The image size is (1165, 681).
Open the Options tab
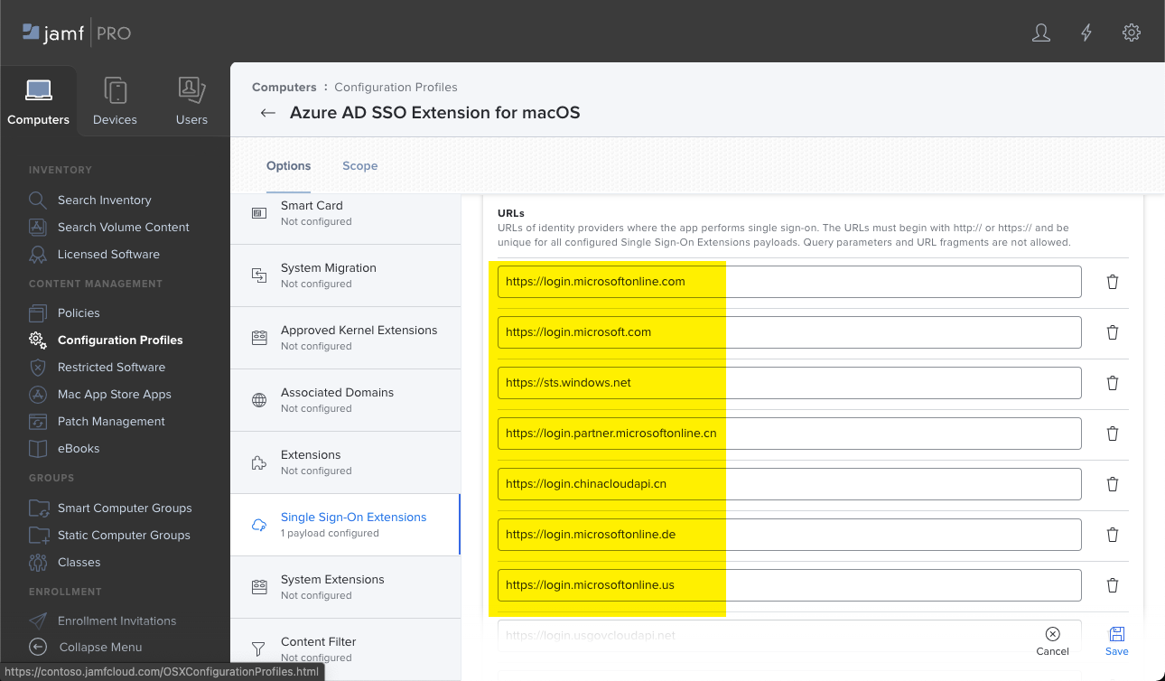288,165
